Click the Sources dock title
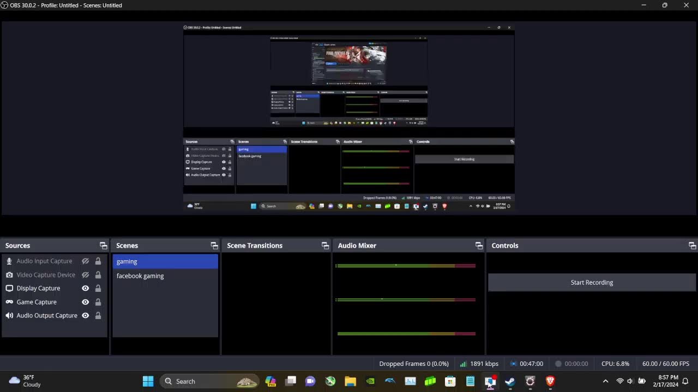 17,246
